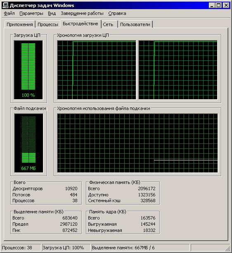Image resolution: width=232 pixels, height=253 pixels.
Task: Click the Предел value 2987120
Action: point(69,224)
